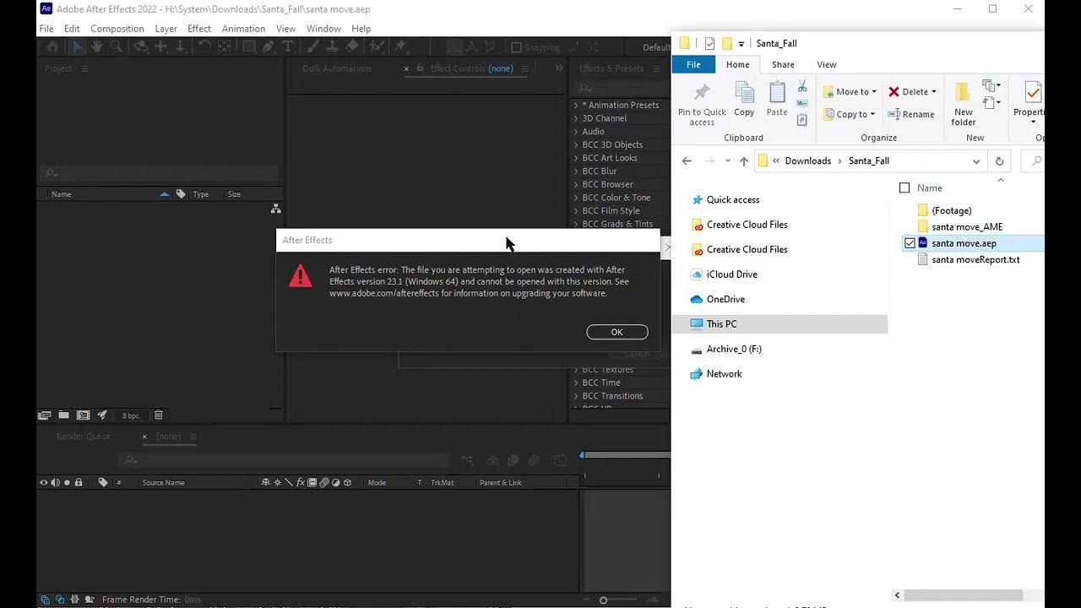Select the Home tool in After Effects toolbar
This screenshot has height=608, width=1081.
pyautogui.click(x=52, y=47)
